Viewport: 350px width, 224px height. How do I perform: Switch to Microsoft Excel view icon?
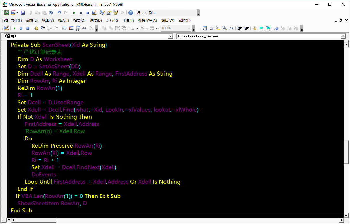point(6,13)
